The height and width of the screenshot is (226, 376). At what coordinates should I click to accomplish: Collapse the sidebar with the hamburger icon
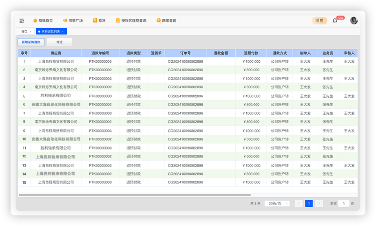(x=22, y=21)
